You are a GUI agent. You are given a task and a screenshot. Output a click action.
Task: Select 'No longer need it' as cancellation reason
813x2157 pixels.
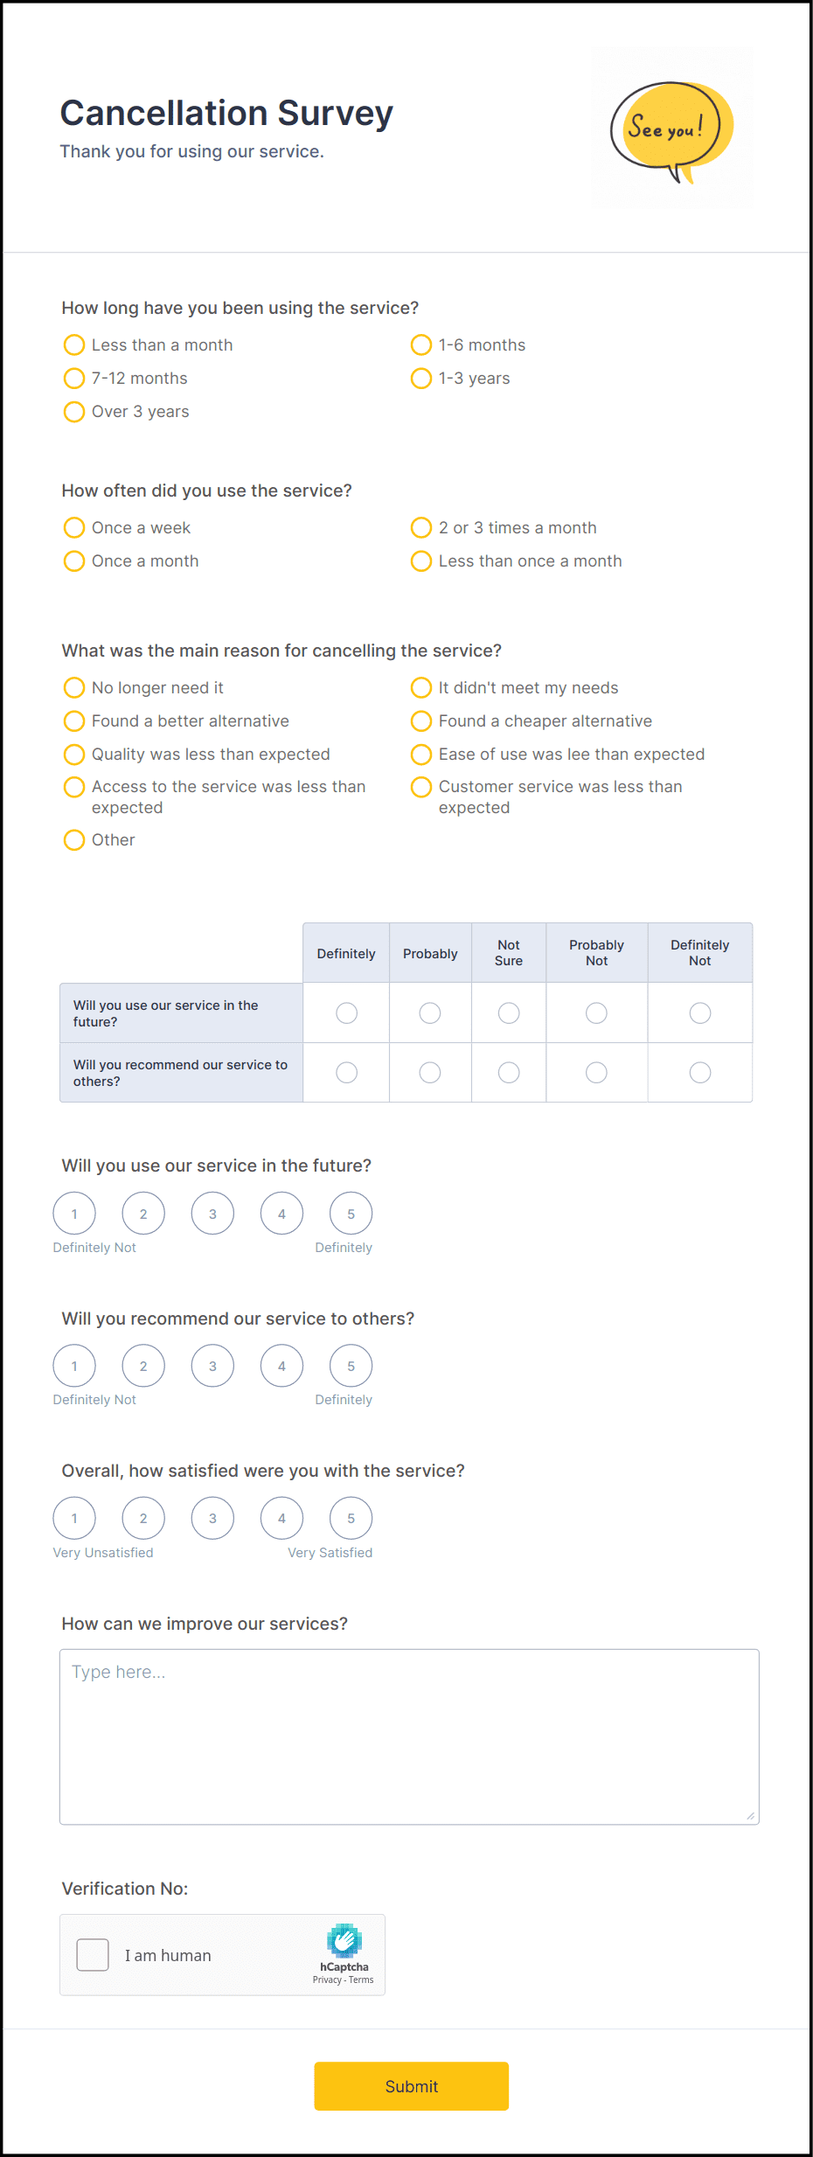click(x=74, y=687)
